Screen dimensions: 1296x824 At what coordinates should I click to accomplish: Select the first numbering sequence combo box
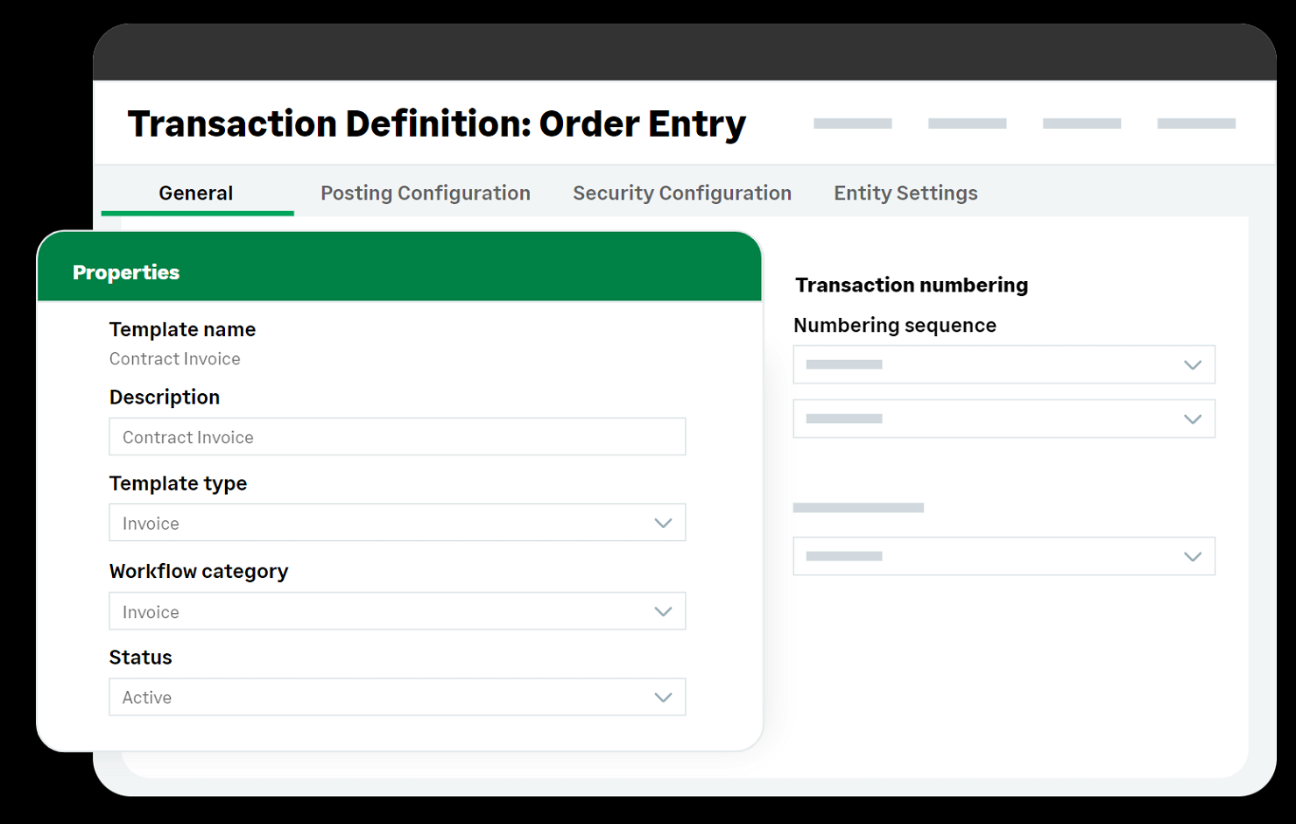point(1004,364)
